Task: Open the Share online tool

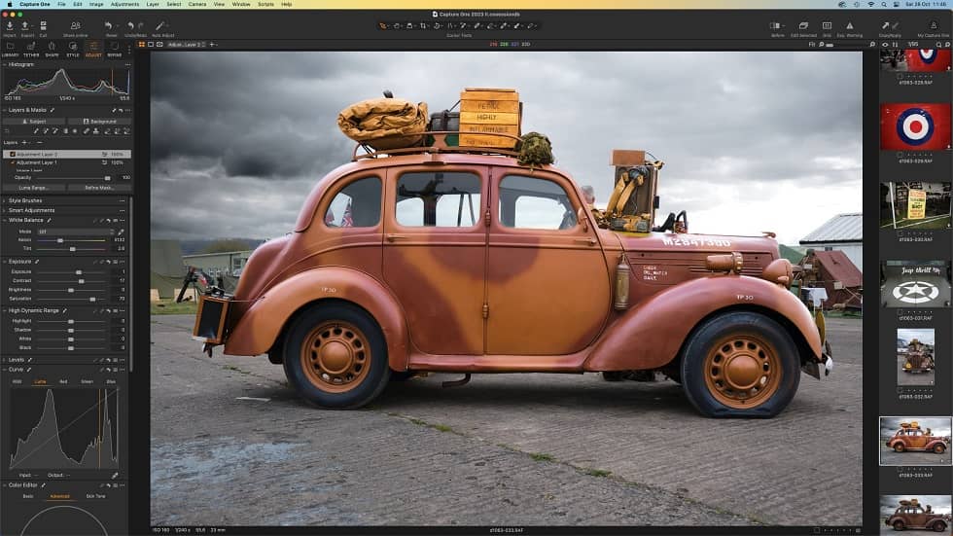Action: click(x=76, y=26)
